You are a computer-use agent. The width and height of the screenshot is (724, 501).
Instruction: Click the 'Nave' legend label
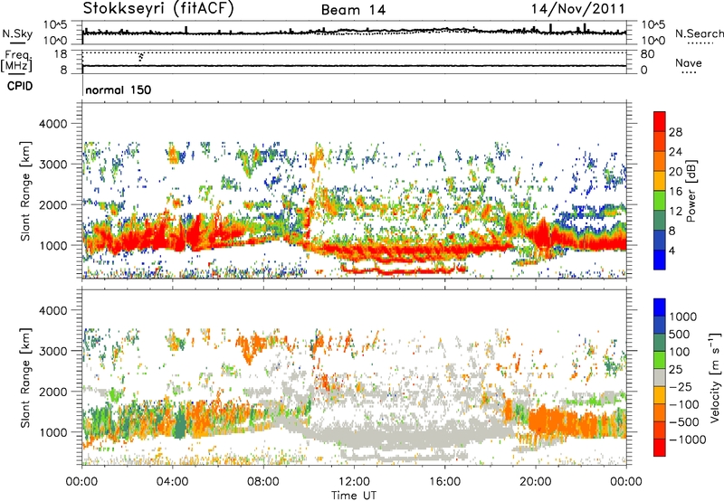tap(689, 63)
